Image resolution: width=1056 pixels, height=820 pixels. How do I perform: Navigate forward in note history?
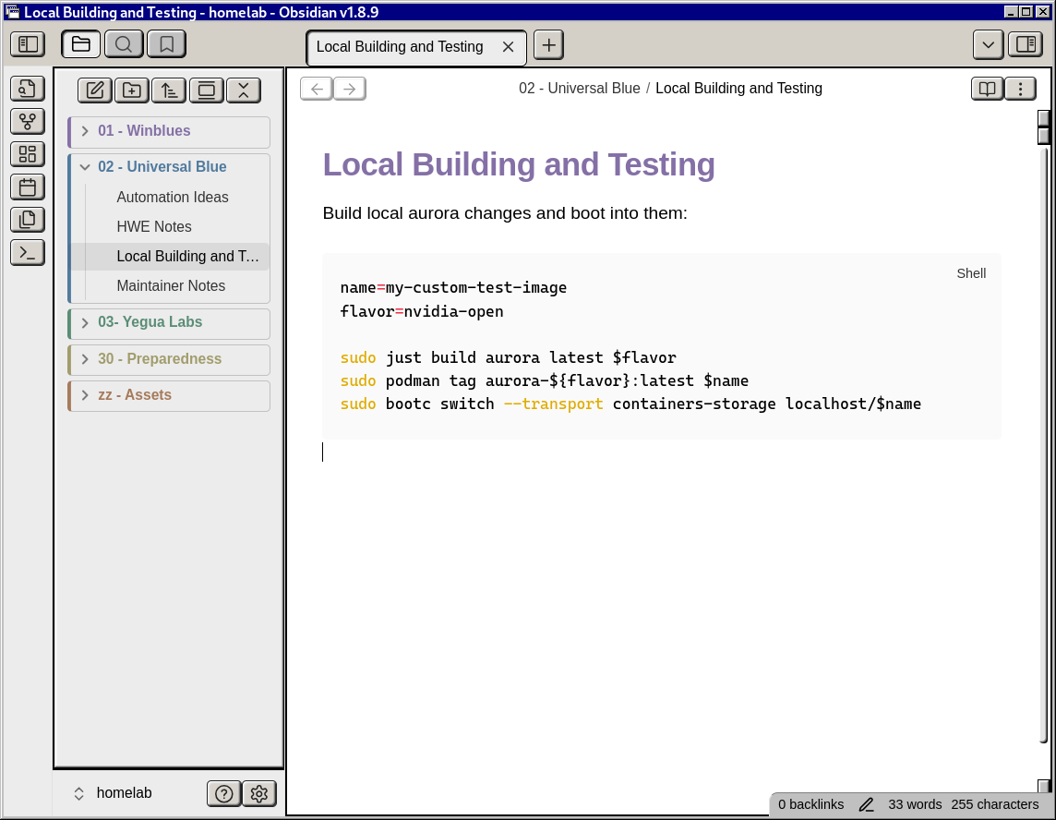click(x=350, y=89)
